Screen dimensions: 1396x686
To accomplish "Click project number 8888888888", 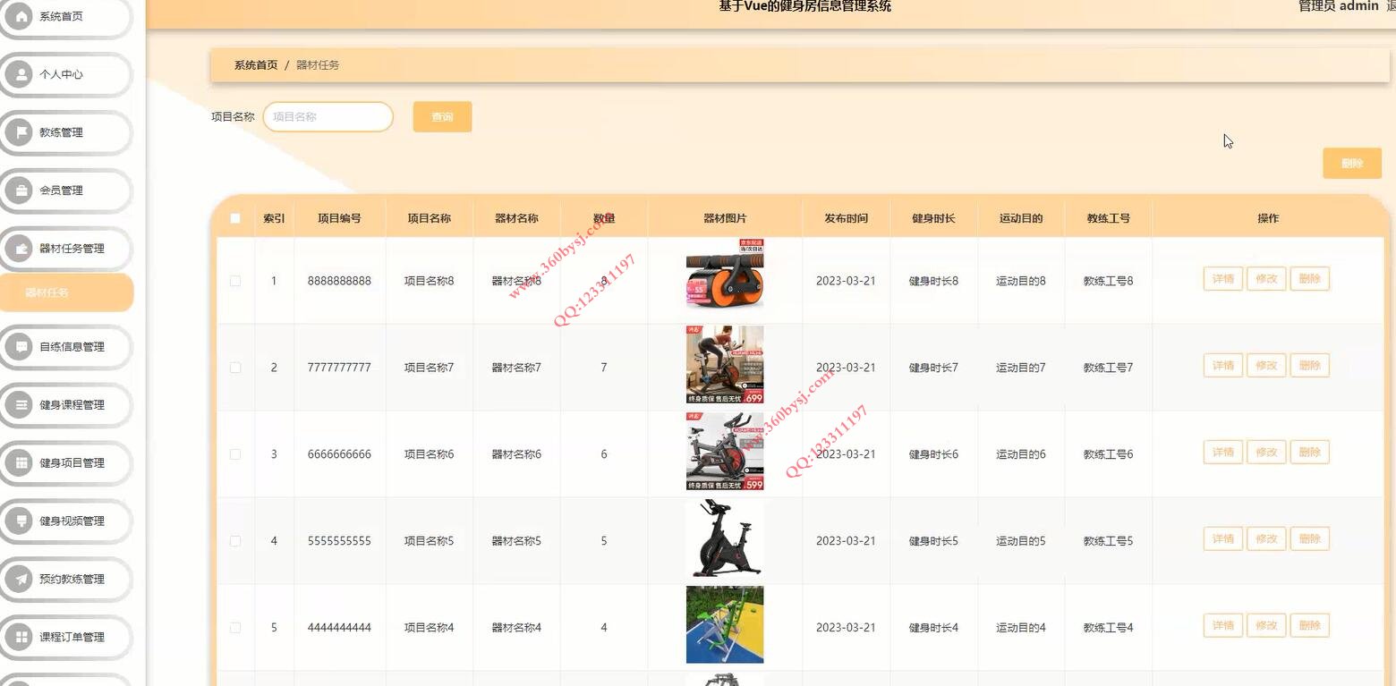I will 339,281.
